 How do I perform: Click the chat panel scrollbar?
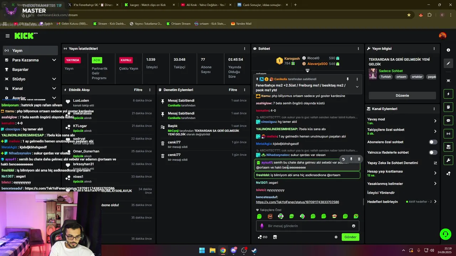click(363, 202)
